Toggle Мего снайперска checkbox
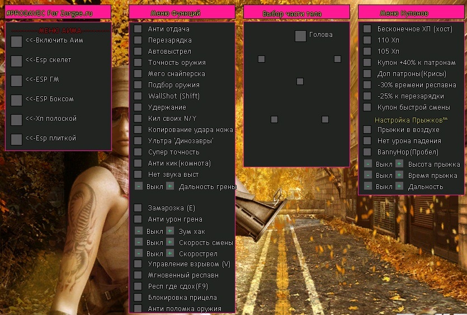Screen dimensions: 467x315 (138, 74)
